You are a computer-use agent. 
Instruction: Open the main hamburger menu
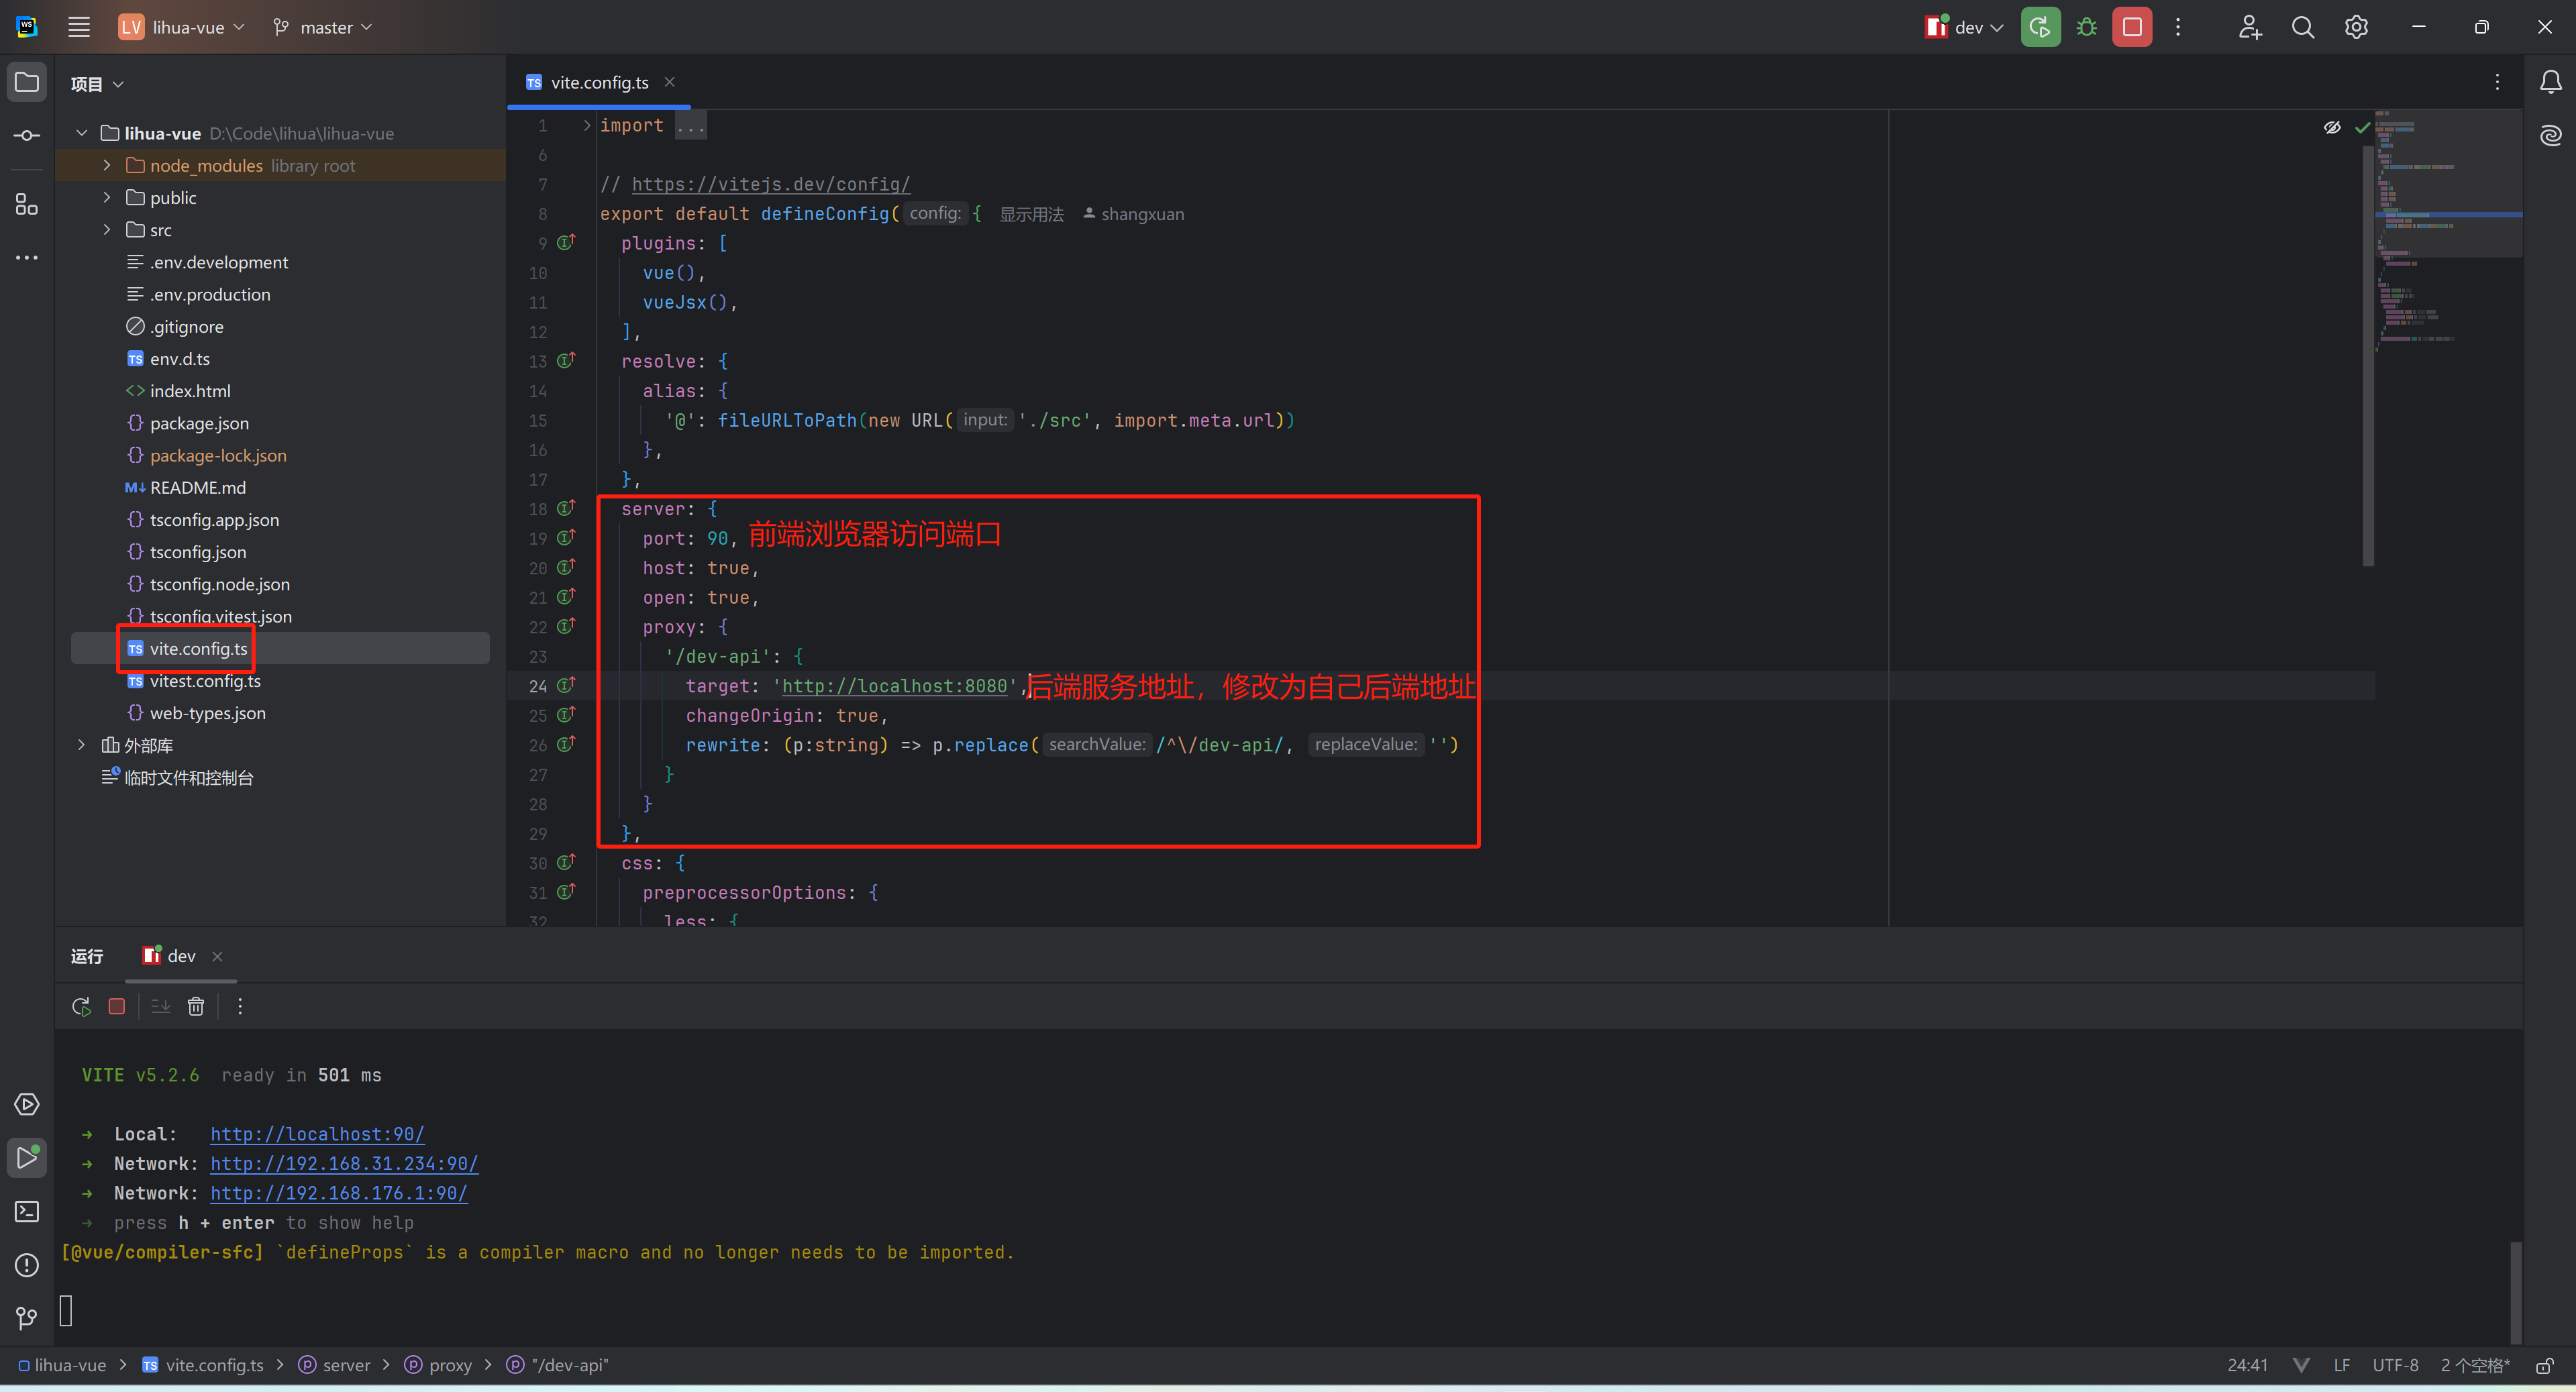[x=79, y=28]
